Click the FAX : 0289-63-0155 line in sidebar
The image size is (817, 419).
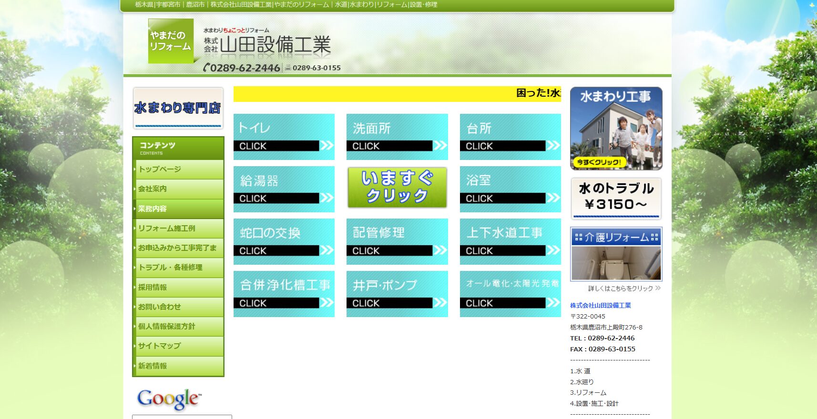tap(603, 349)
